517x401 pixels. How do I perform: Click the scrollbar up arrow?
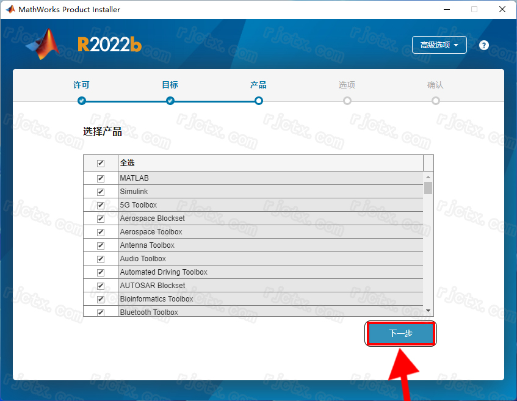pos(428,177)
